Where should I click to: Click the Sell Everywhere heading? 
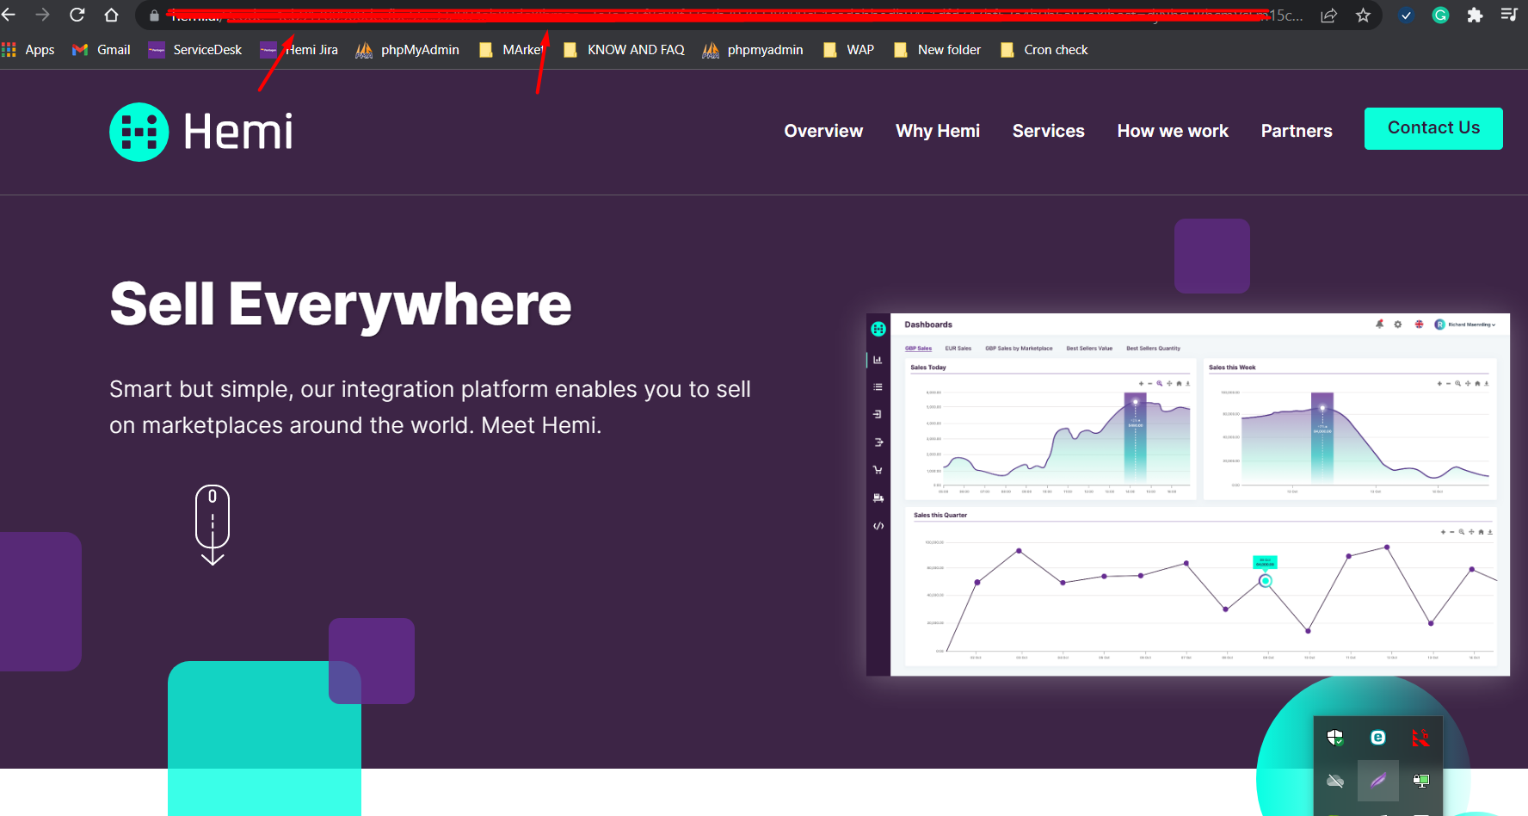341,304
